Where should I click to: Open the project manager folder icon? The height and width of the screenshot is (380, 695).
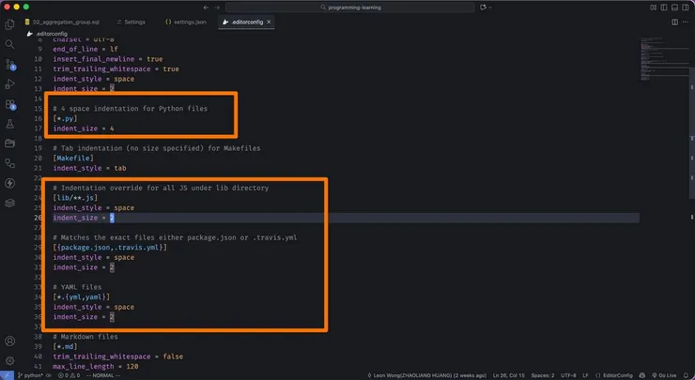coord(9,144)
